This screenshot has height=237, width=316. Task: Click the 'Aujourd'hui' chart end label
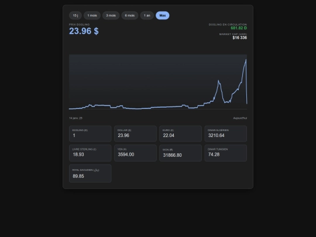coord(240,118)
